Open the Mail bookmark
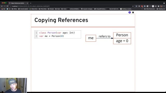 click(x=3, y=9)
